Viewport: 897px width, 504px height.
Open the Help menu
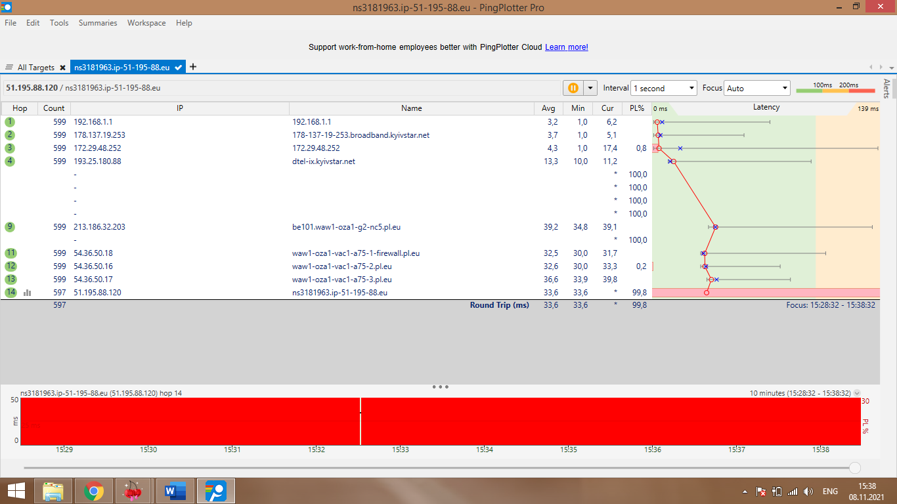coord(184,22)
